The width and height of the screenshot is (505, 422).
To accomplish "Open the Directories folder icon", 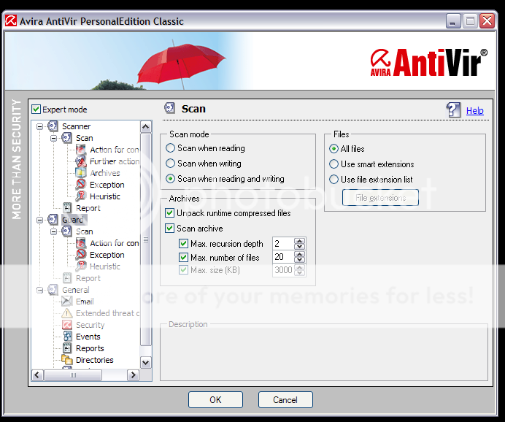I will [67, 360].
